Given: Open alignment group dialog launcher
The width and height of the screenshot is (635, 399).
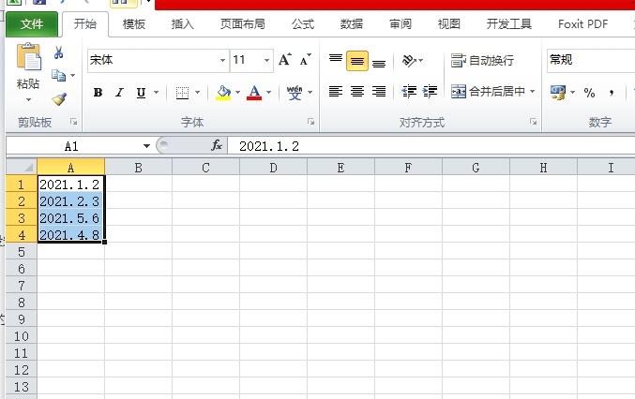Looking at the screenshot, I should 534,121.
